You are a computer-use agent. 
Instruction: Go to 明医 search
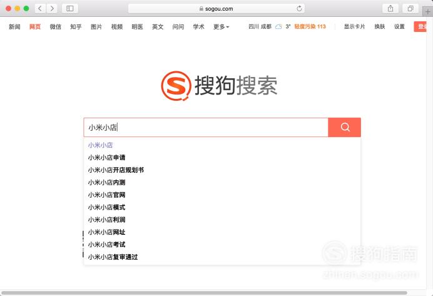coord(137,26)
